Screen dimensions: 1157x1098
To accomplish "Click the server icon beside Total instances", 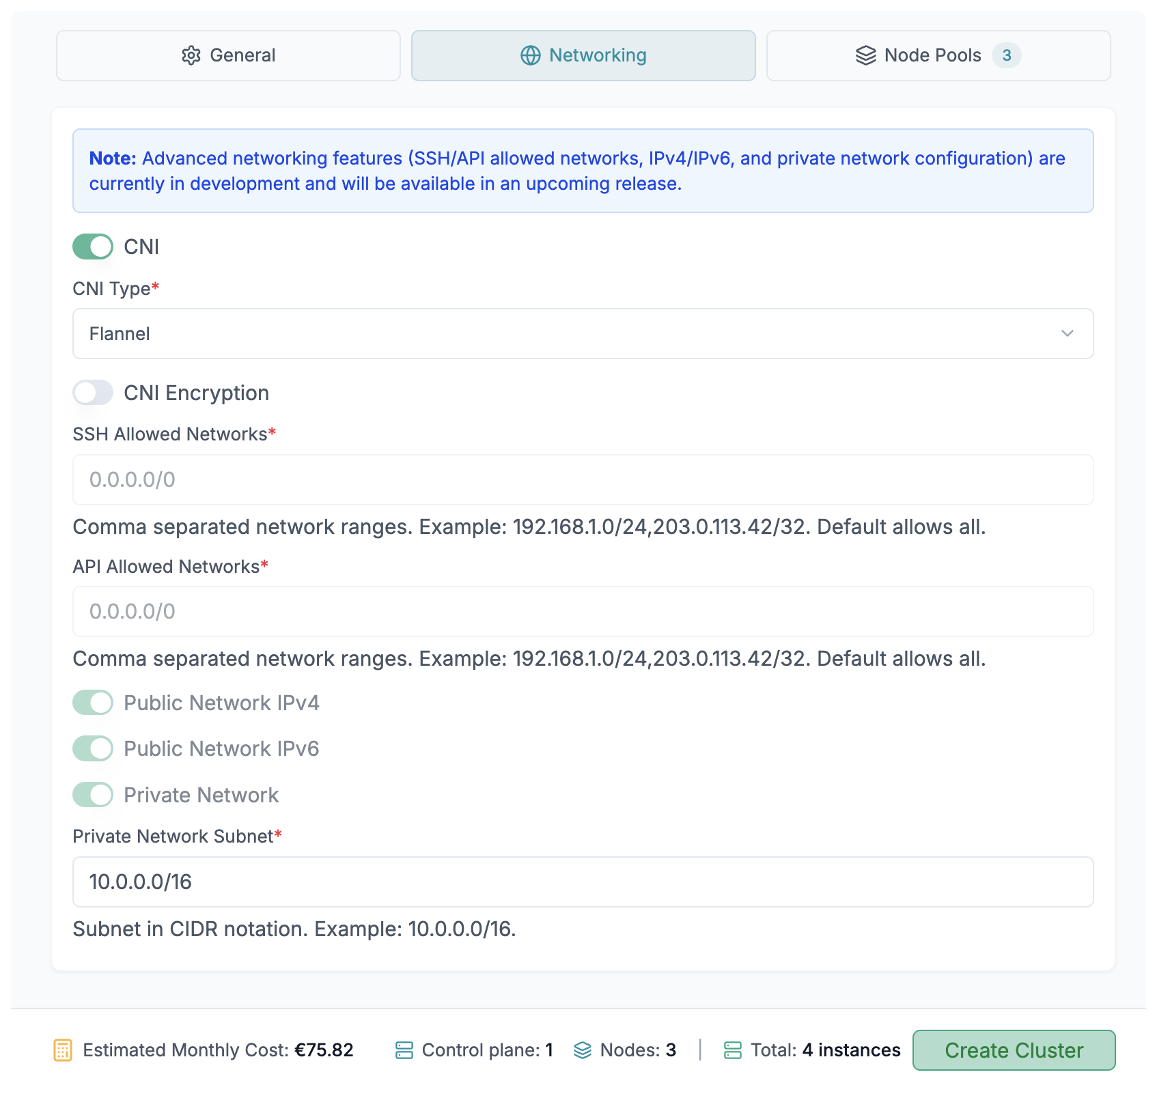I will click(732, 1050).
